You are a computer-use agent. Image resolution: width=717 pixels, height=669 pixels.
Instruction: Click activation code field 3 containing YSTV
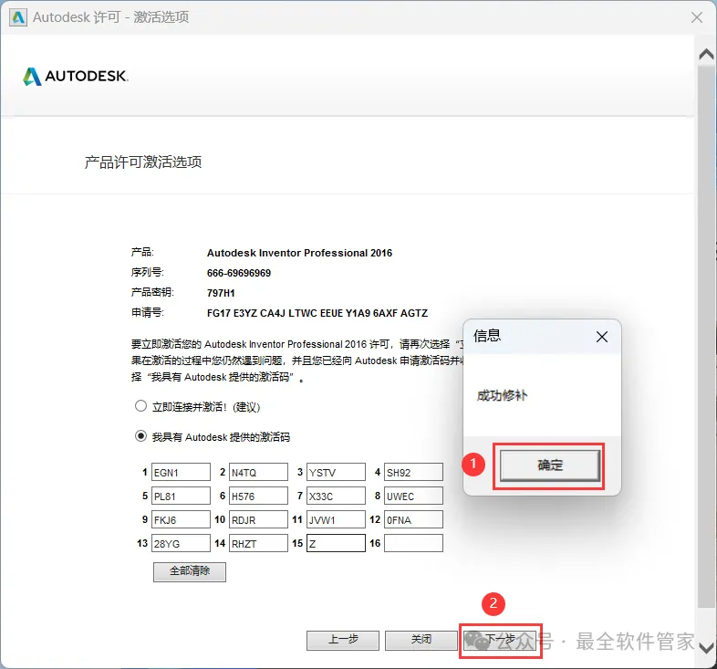pos(336,472)
